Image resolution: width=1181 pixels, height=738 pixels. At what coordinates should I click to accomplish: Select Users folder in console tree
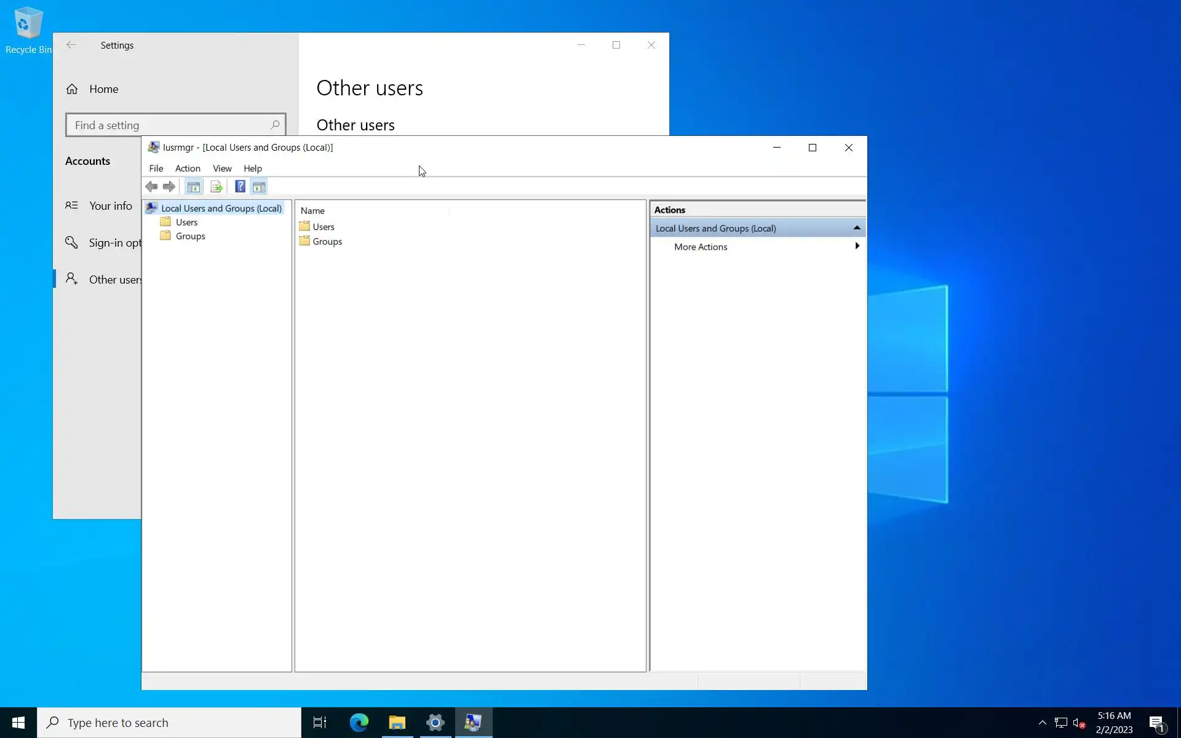pyautogui.click(x=186, y=223)
